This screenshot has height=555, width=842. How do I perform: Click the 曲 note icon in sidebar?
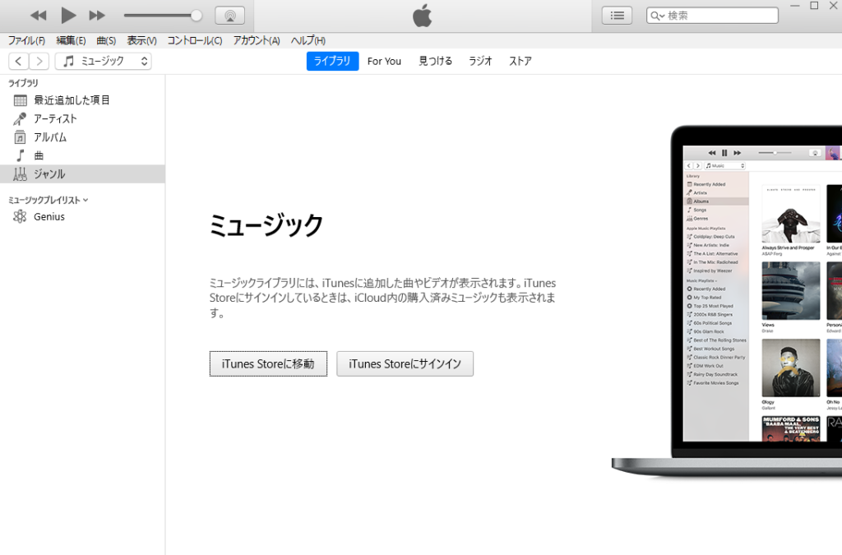point(21,155)
